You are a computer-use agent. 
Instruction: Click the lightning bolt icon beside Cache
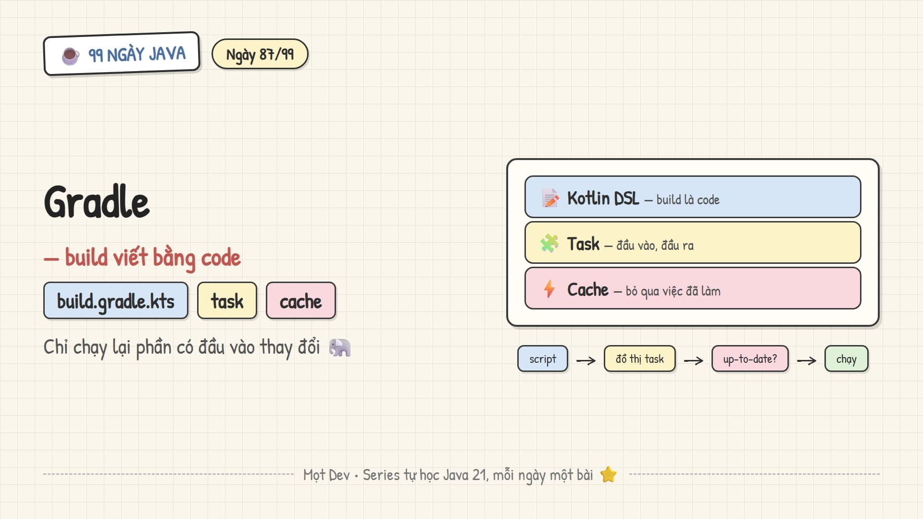pyautogui.click(x=549, y=289)
